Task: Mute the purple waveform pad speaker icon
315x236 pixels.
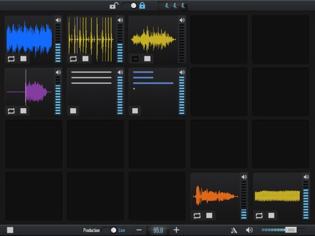Action: (x=58, y=72)
